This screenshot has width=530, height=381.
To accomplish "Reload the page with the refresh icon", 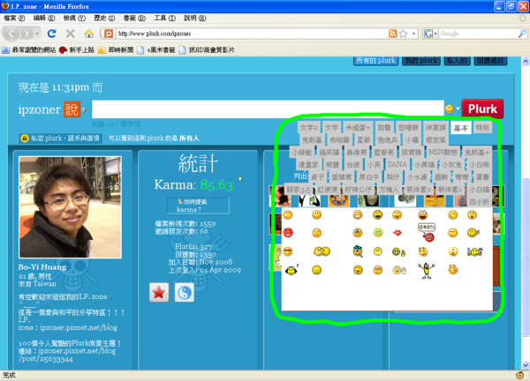I will coord(52,34).
